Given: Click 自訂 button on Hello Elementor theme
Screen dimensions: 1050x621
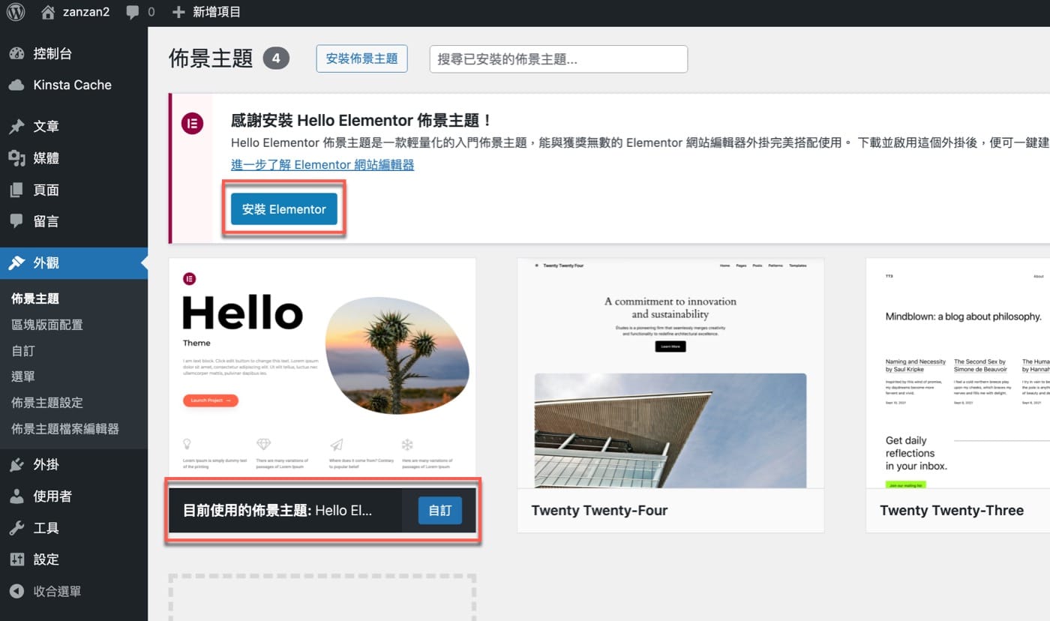Looking at the screenshot, I should point(440,511).
